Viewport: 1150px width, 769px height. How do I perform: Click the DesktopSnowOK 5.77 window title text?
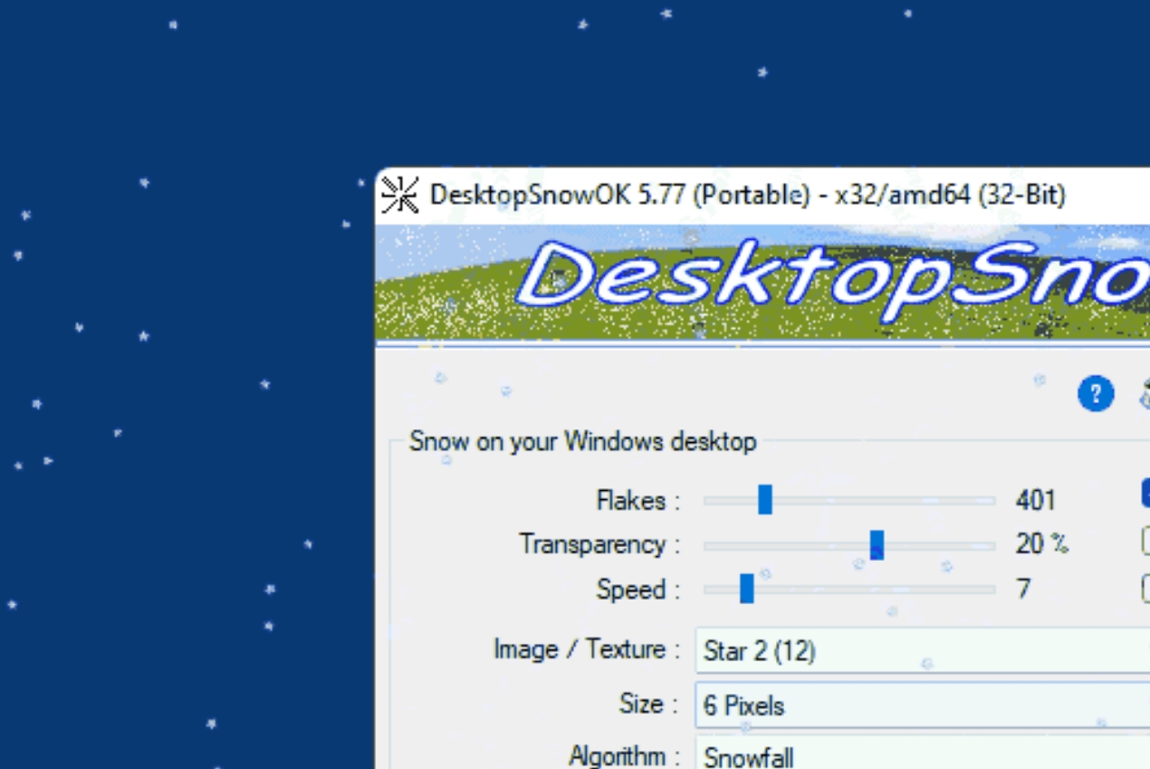747,195
